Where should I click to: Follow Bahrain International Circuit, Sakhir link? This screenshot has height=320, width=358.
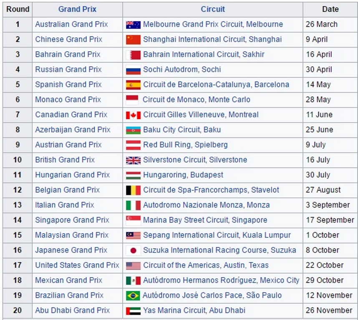[204, 54]
